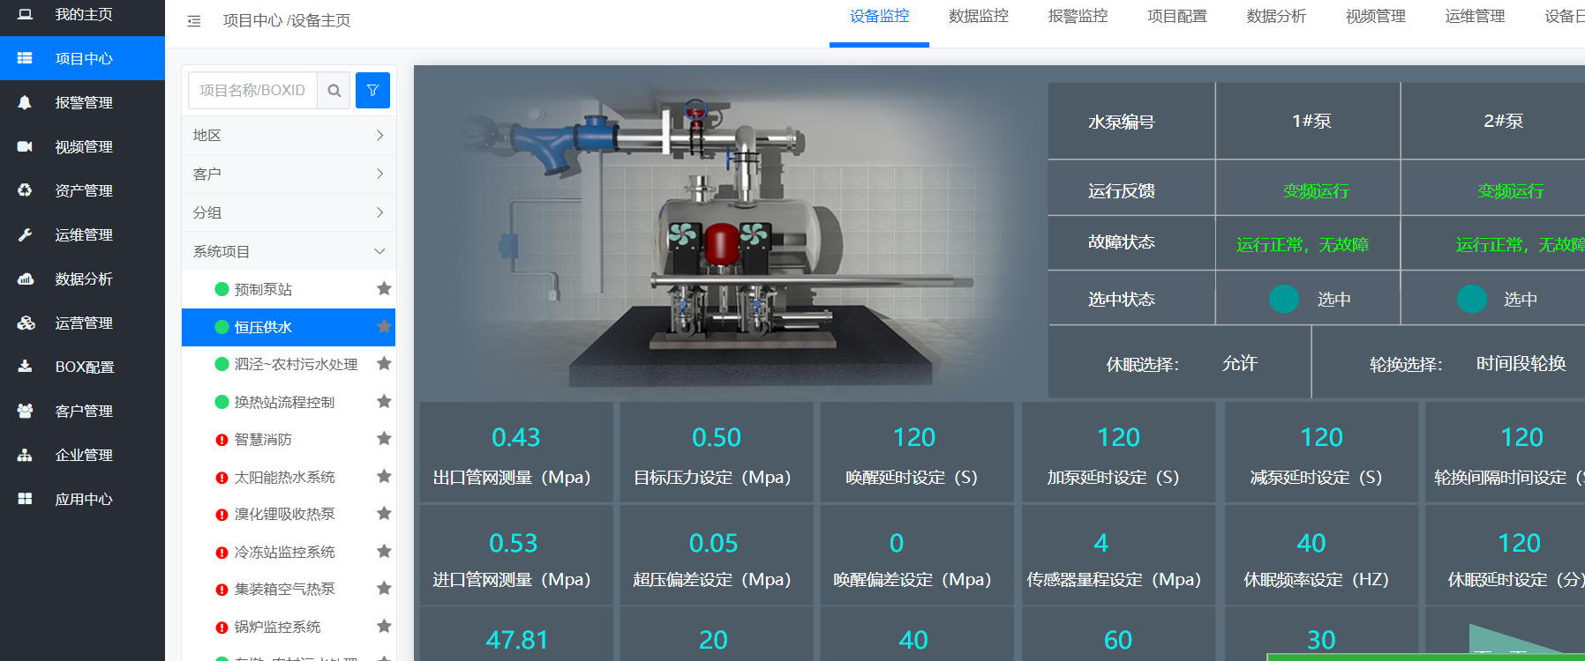Click the 运维管理 wrench icon

(x=25, y=234)
